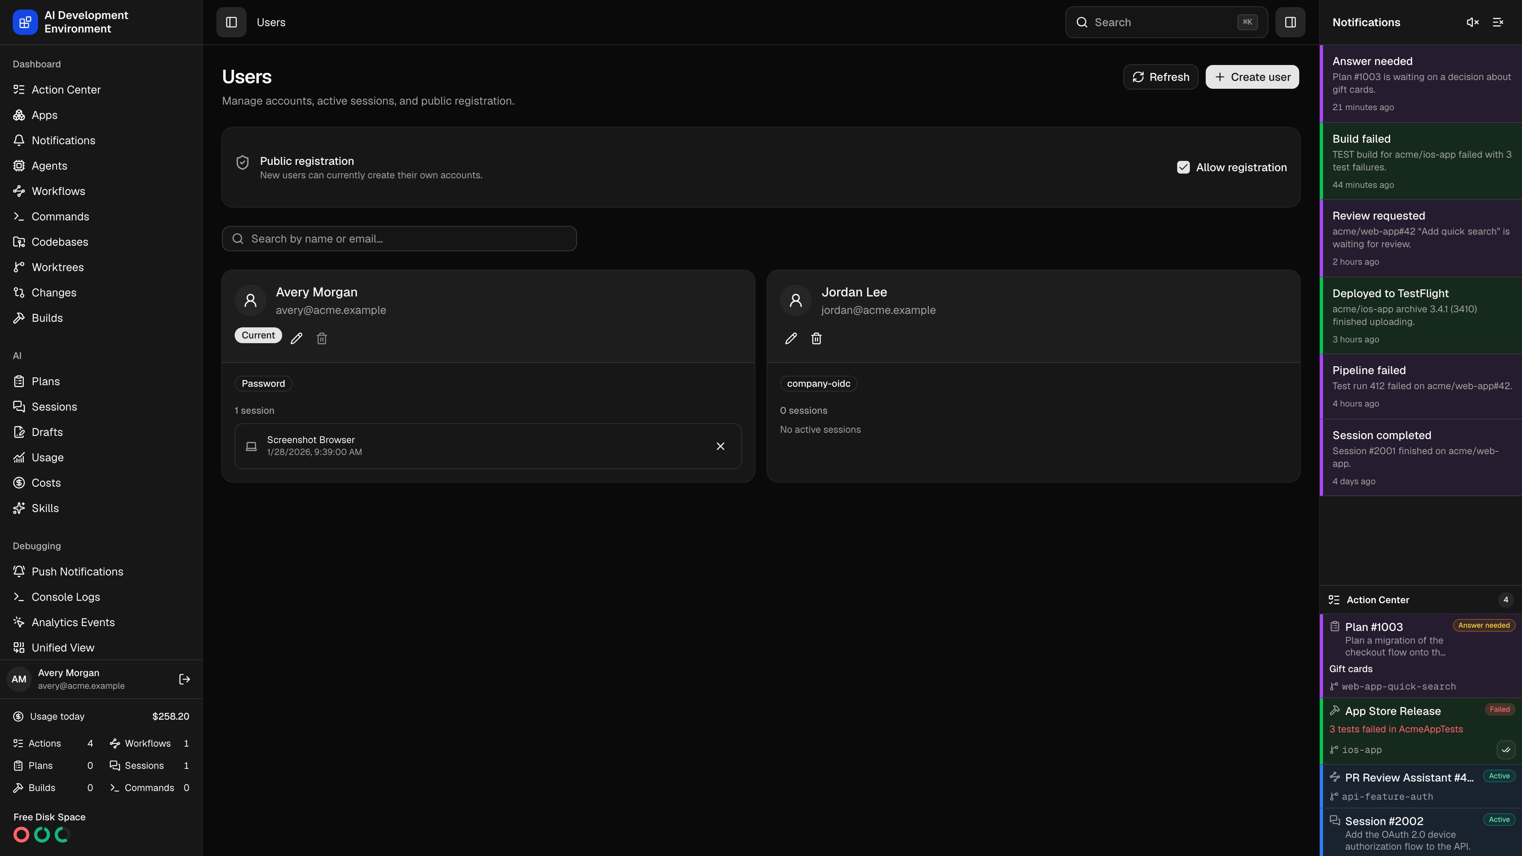Click Usage today $258.20 row

101,717
